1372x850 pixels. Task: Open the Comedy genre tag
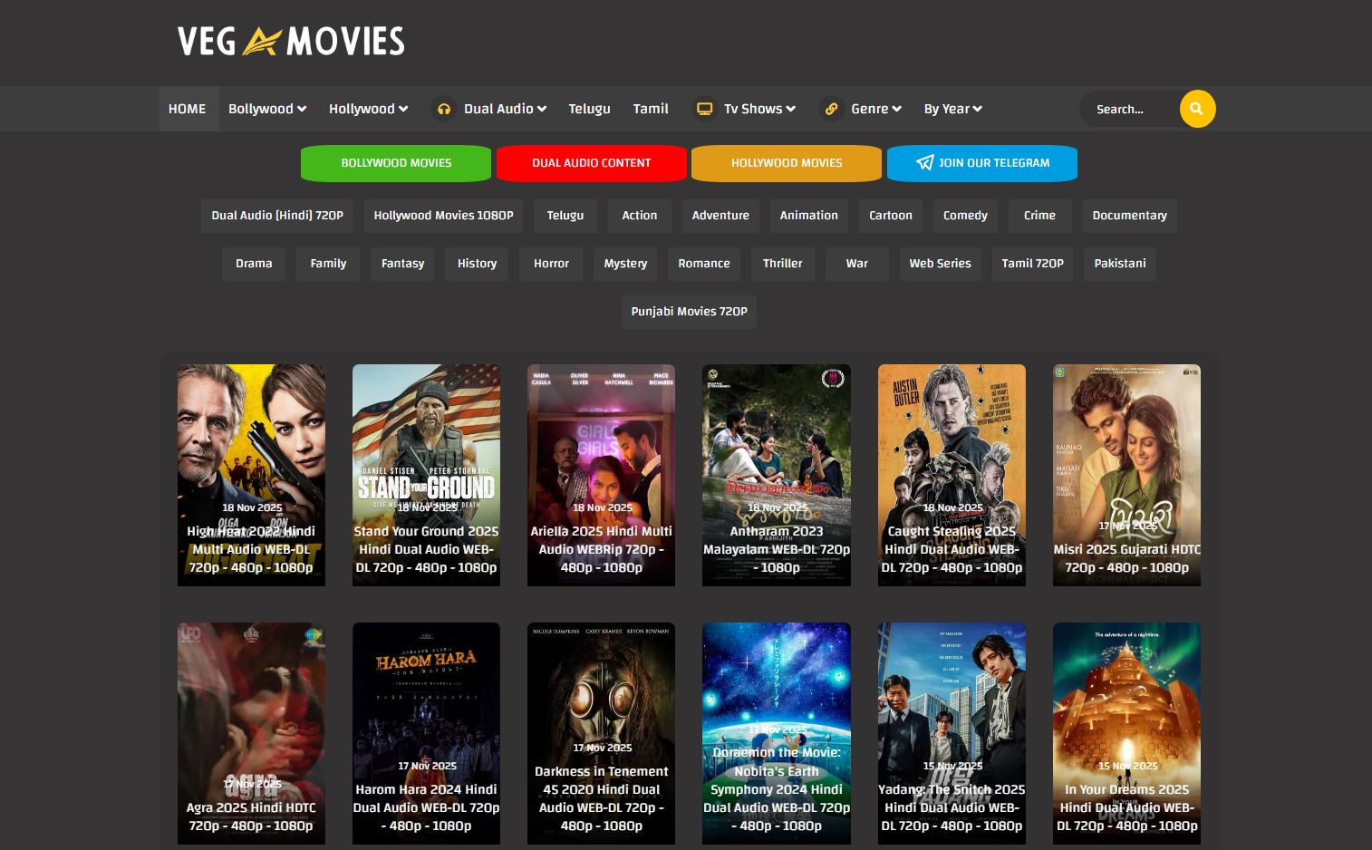[x=965, y=216]
